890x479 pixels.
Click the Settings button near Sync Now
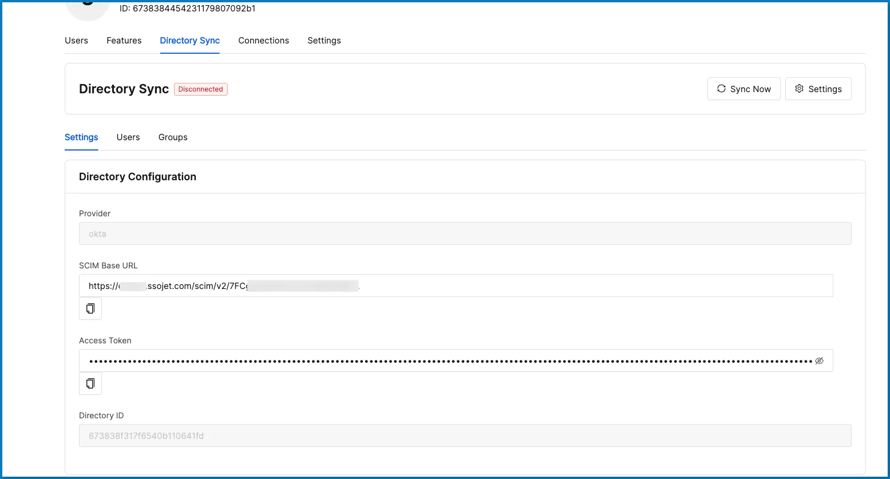tap(818, 89)
